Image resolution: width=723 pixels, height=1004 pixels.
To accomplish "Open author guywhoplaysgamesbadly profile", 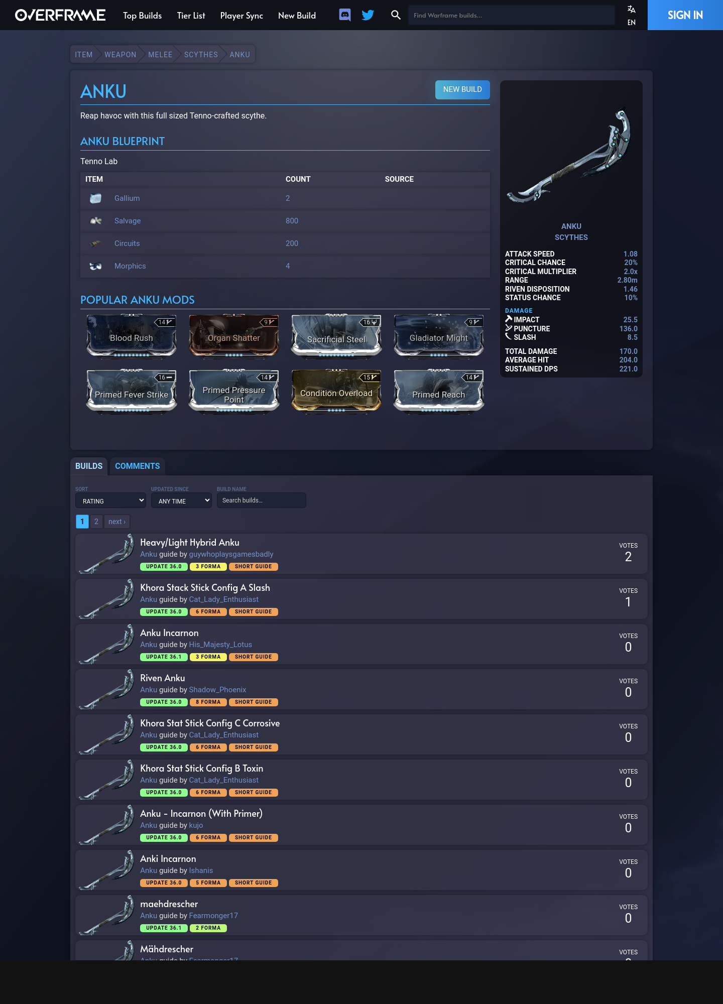I will [231, 554].
